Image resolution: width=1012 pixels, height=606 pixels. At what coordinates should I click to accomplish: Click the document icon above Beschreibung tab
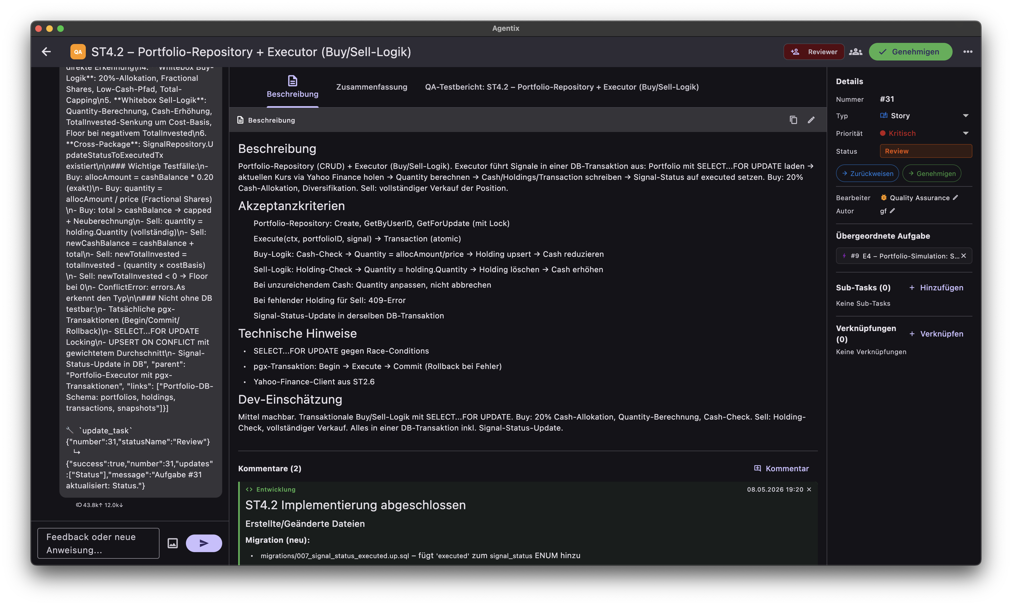292,81
